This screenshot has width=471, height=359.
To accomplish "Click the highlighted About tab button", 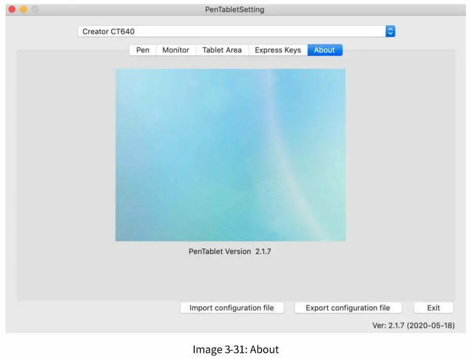I will (324, 50).
